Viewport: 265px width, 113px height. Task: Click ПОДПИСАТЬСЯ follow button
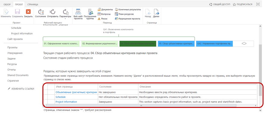tap(242, 4)
